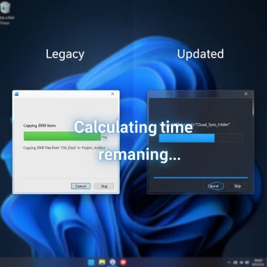Close the Legacy copy dialog
The width and height of the screenshot is (267, 267).
click(113, 94)
